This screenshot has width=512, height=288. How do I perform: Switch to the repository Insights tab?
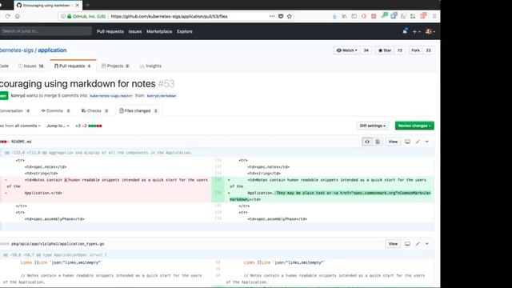click(x=150, y=66)
